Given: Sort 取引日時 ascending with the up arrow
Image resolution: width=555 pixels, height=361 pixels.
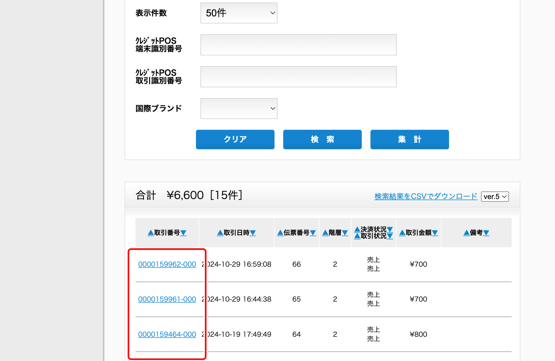Looking at the screenshot, I should [220, 233].
